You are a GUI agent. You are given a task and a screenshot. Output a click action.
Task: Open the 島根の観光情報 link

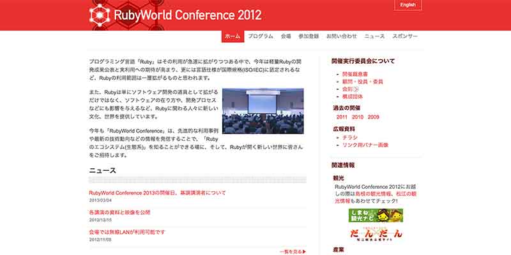[374, 194]
